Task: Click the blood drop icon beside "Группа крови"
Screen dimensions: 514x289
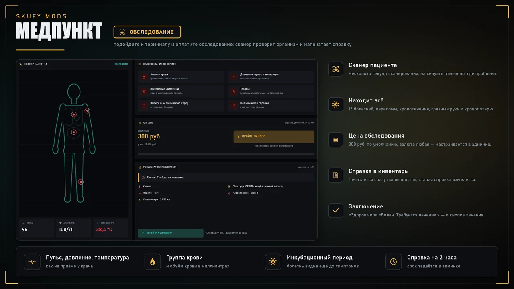Action: coord(153,262)
